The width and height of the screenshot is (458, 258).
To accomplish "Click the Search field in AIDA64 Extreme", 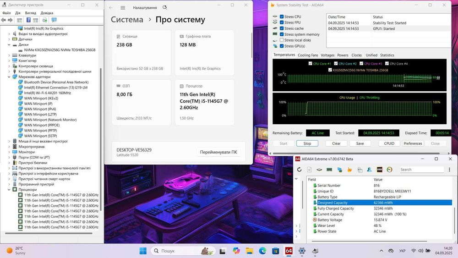I will (421, 170).
